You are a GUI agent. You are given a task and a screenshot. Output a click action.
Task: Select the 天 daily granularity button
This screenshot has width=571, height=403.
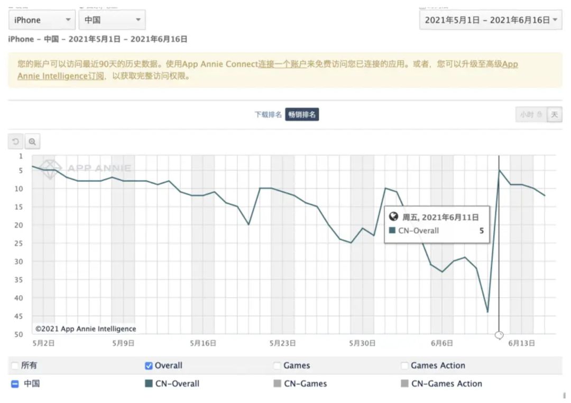tap(555, 114)
